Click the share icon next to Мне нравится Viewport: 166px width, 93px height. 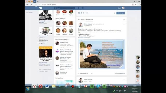(92, 73)
